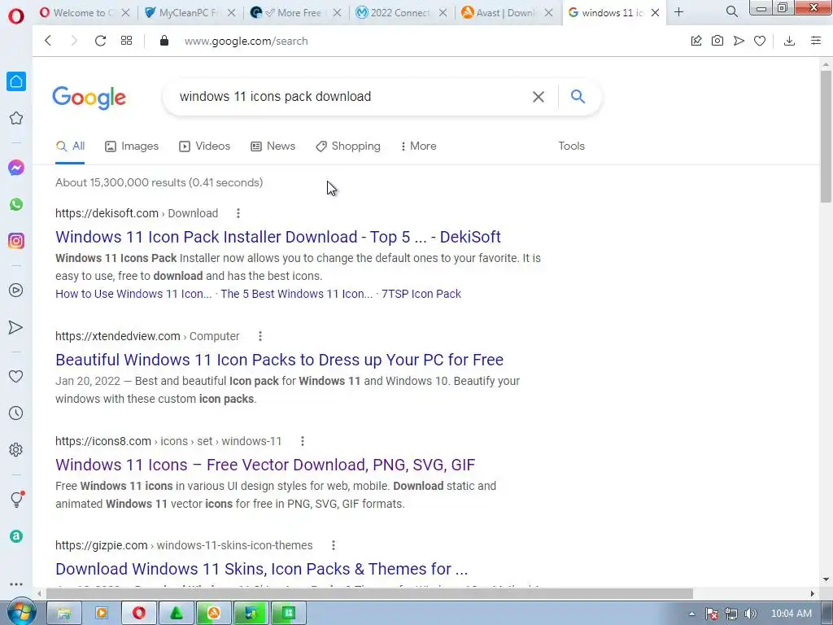Screen dimensions: 833x625
Task: Open WhatsApp in Opera sidebar
Action: pos(16,204)
